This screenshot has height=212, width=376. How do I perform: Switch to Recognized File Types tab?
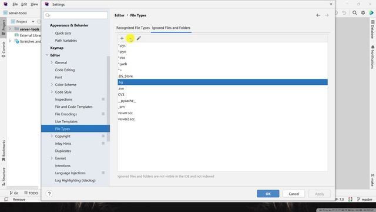133,28
